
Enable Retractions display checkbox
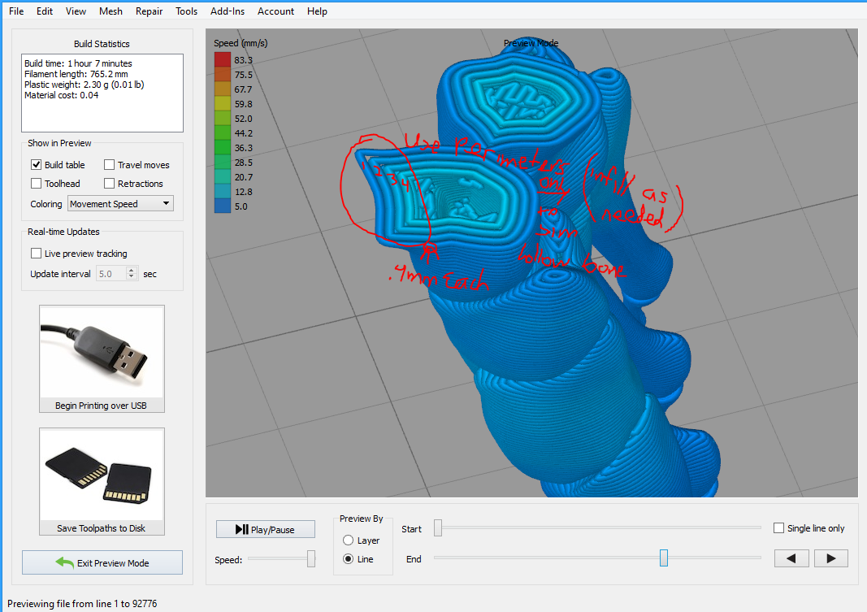[x=110, y=184]
